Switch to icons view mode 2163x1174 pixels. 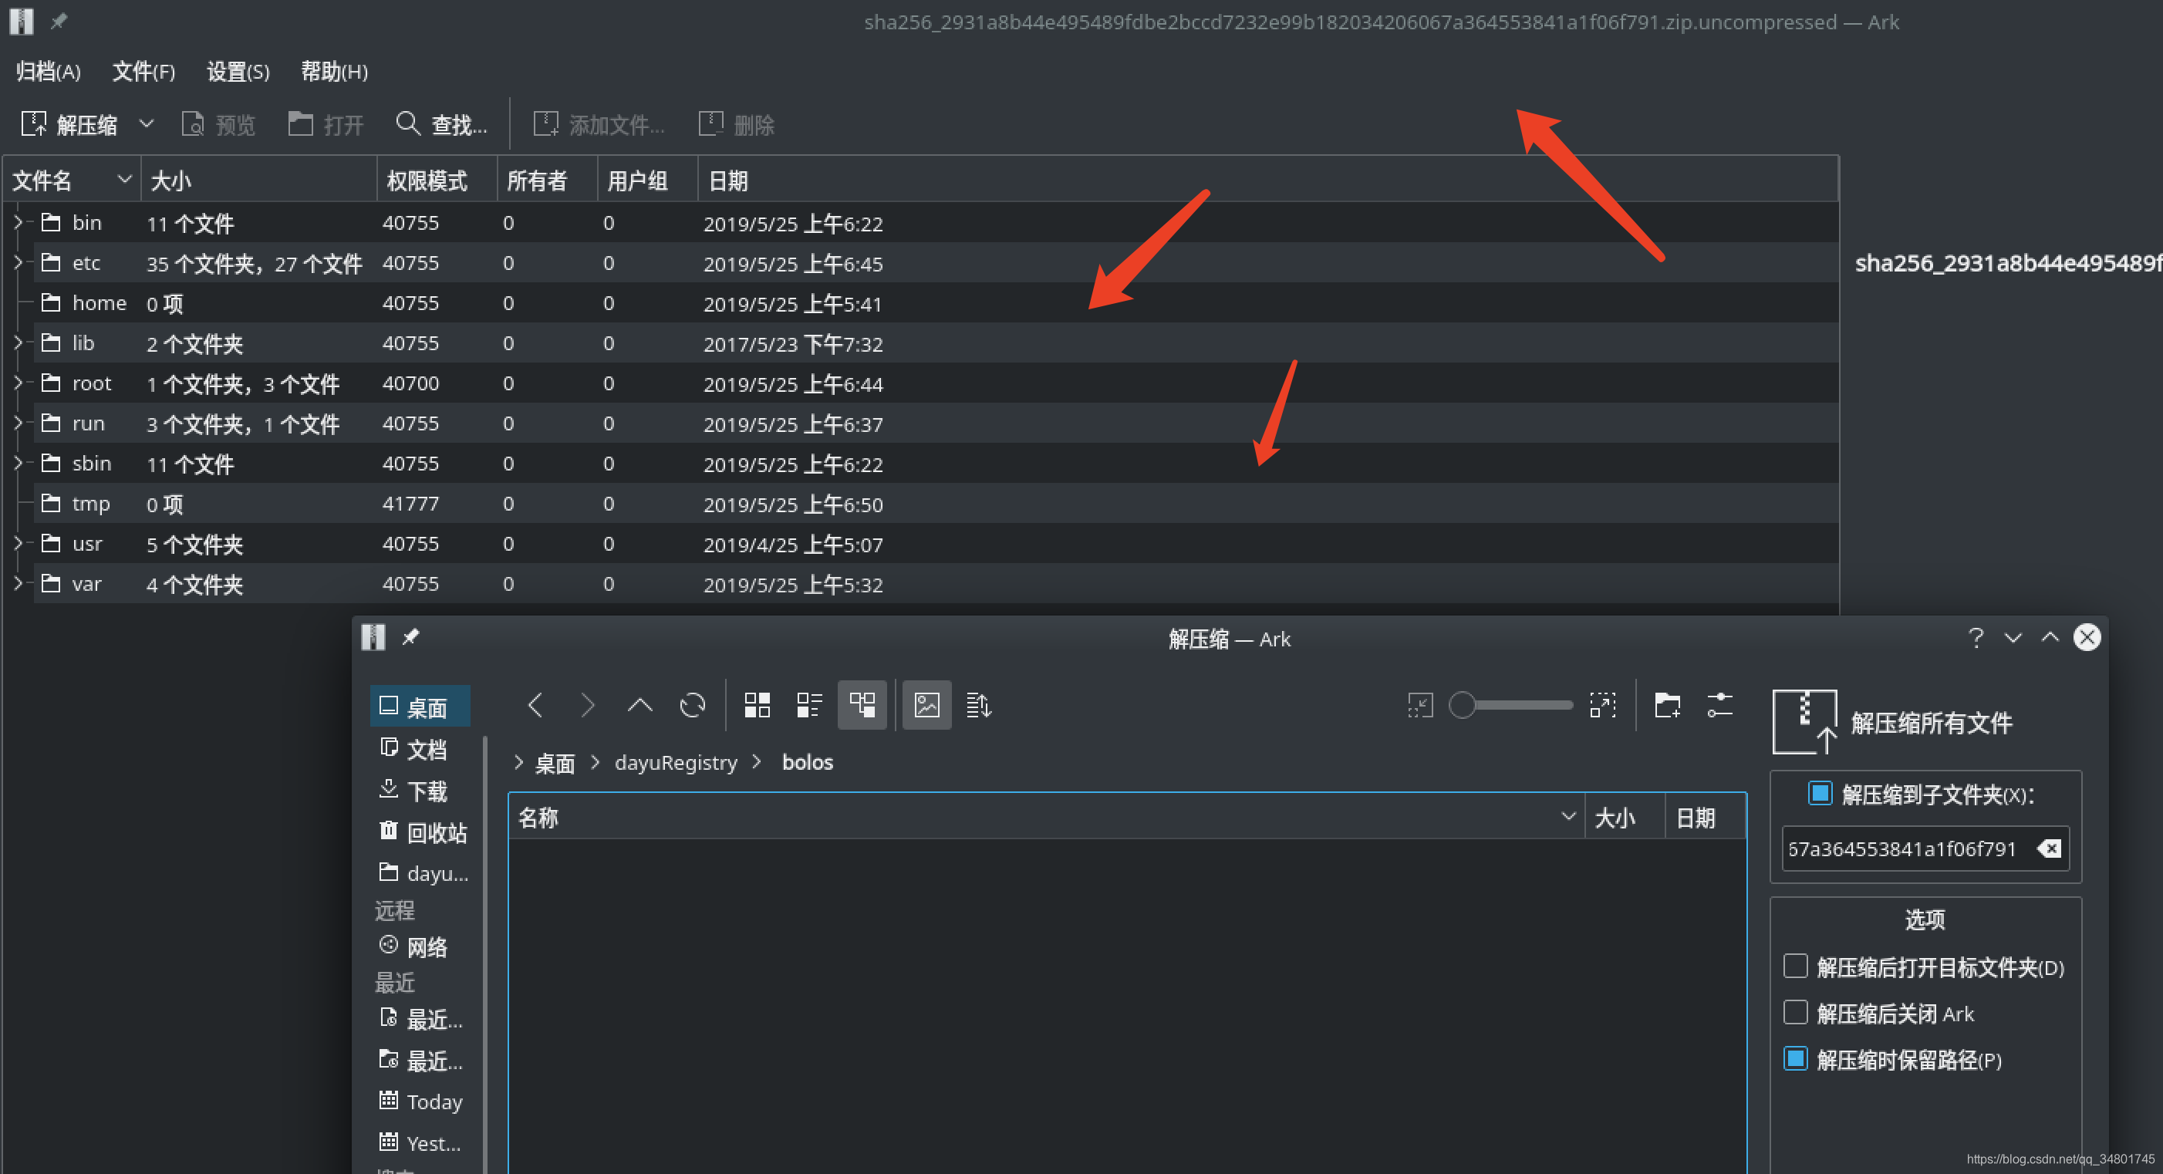point(758,706)
